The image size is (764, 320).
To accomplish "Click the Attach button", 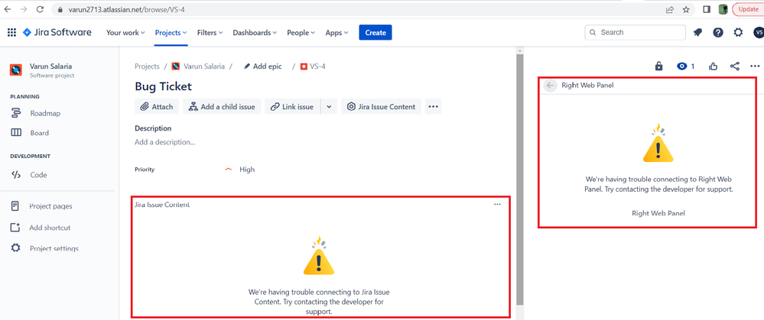I will [157, 106].
